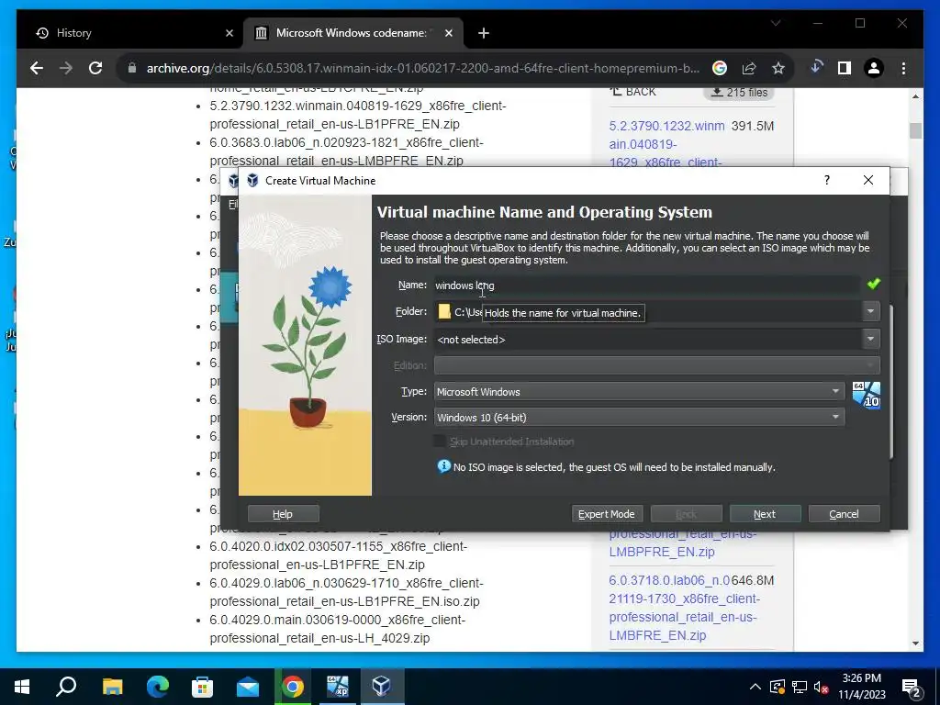This screenshot has width=940, height=705.
Task: Open Mail app from taskbar
Action: coord(248,687)
